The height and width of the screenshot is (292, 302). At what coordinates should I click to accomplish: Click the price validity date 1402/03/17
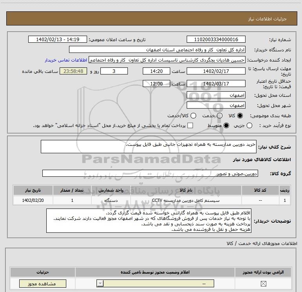pos(216,83)
